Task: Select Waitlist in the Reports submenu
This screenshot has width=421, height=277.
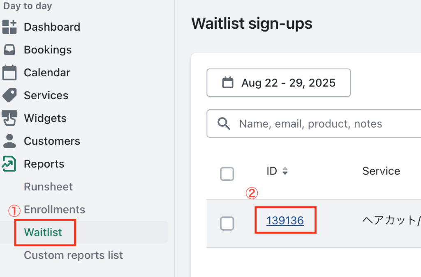Action: [43, 232]
